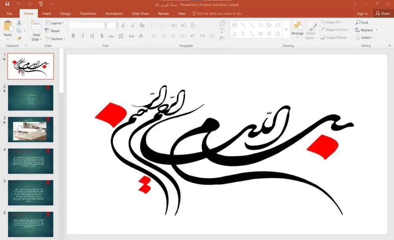Undo the last action in the title bar
Viewport: 394px width, 240px height.
[19, 4]
